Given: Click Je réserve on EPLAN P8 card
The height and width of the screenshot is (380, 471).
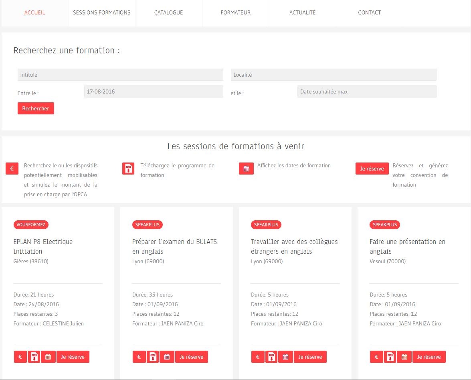Looking at the screenshot, I should tap(73, 357).
